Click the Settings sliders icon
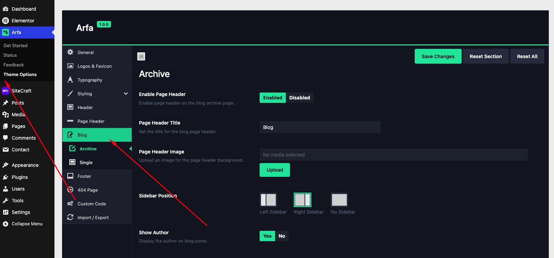 [x=6, y=212]
